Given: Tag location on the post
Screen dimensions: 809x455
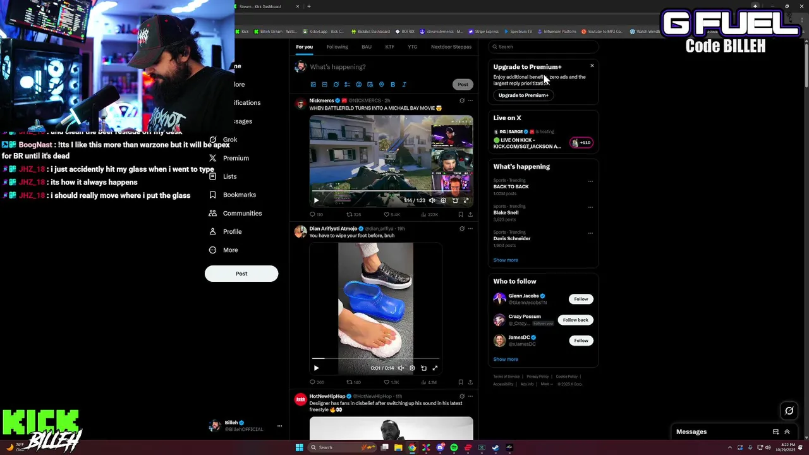Looking at the screenshot, I should tap(381, 85).
